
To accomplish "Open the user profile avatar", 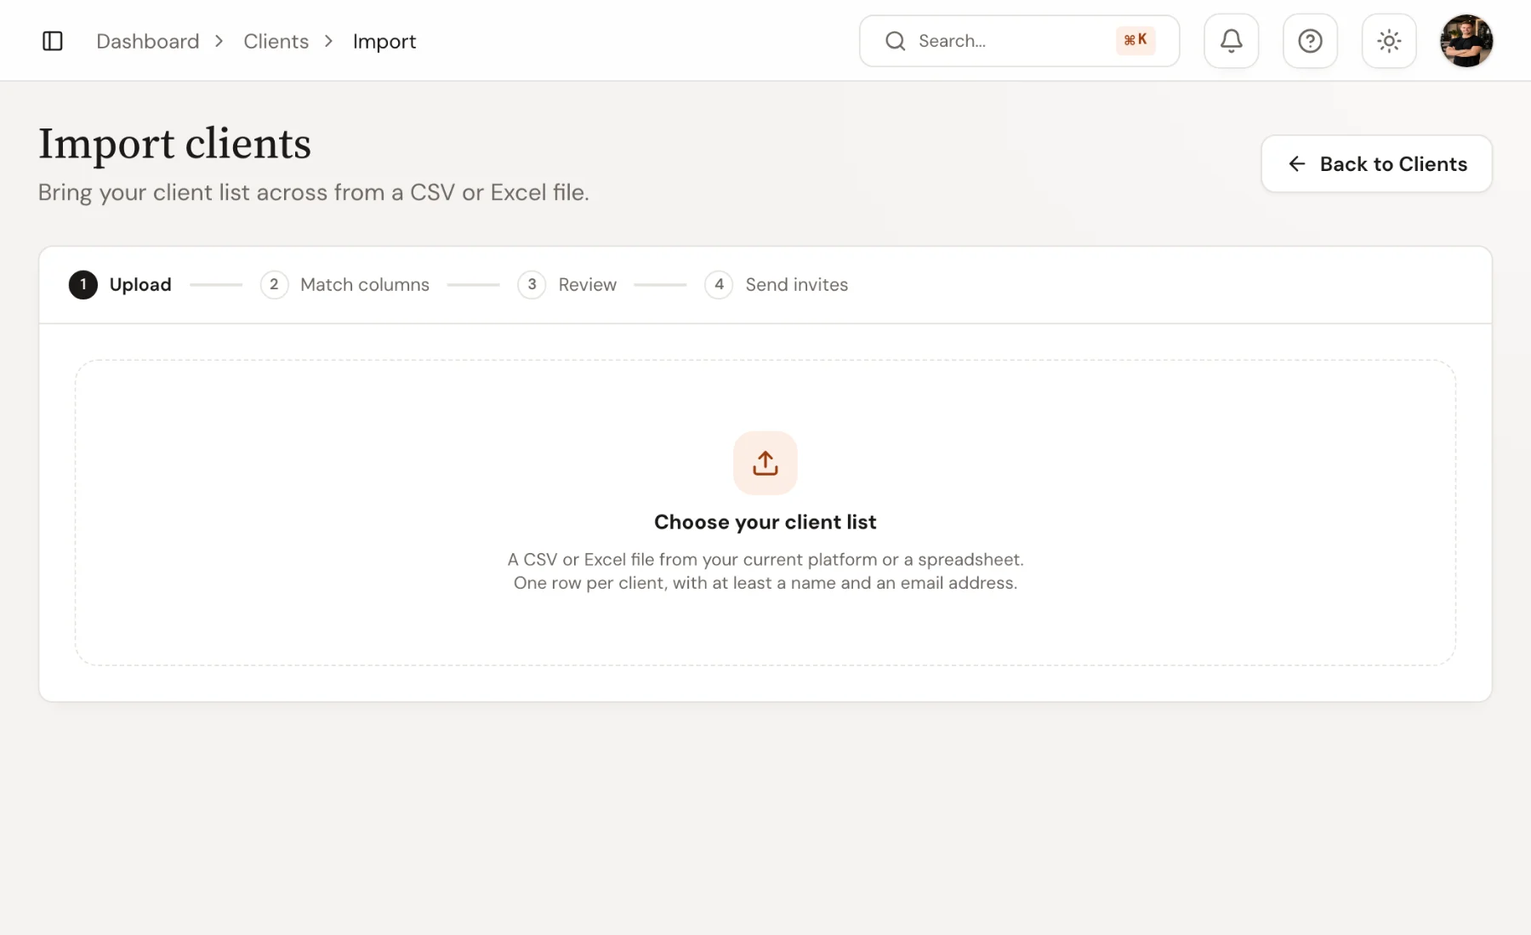I will (x=1466, y=41).
